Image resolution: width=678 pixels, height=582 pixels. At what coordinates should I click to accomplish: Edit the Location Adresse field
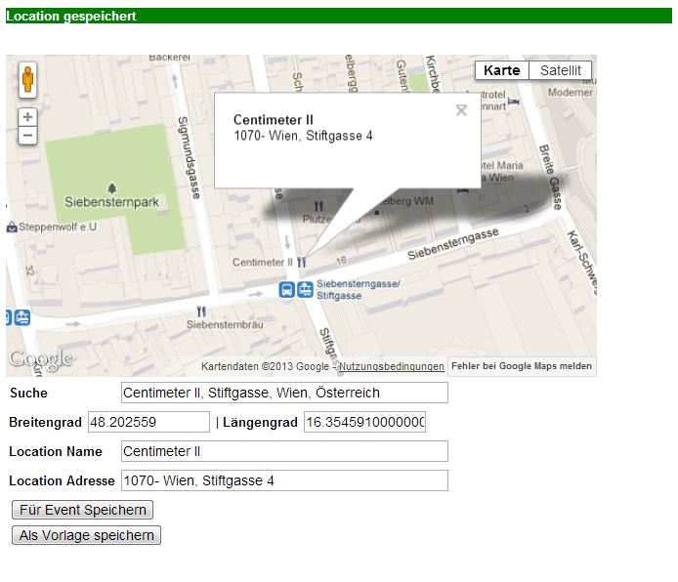click(284, 480)
